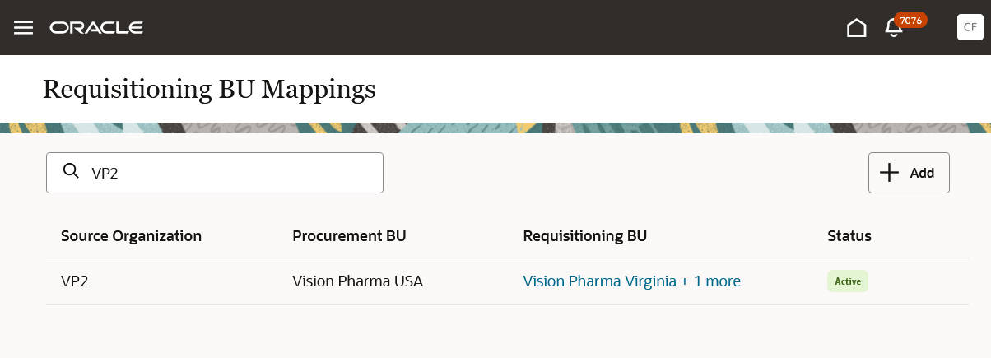This screenshot has width=991, height=358.
Task: Open the notifications bell
Action: point(893,29)
